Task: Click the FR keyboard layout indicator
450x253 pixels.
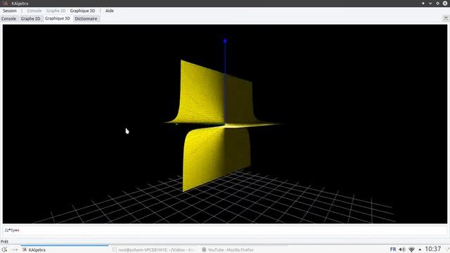Action: point(393,249)
